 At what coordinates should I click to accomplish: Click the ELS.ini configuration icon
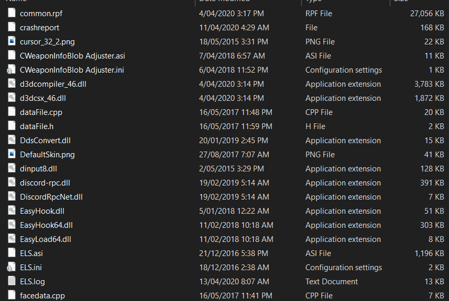tap(12, 267)
